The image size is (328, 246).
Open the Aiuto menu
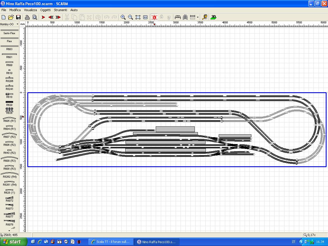point(74,10)
